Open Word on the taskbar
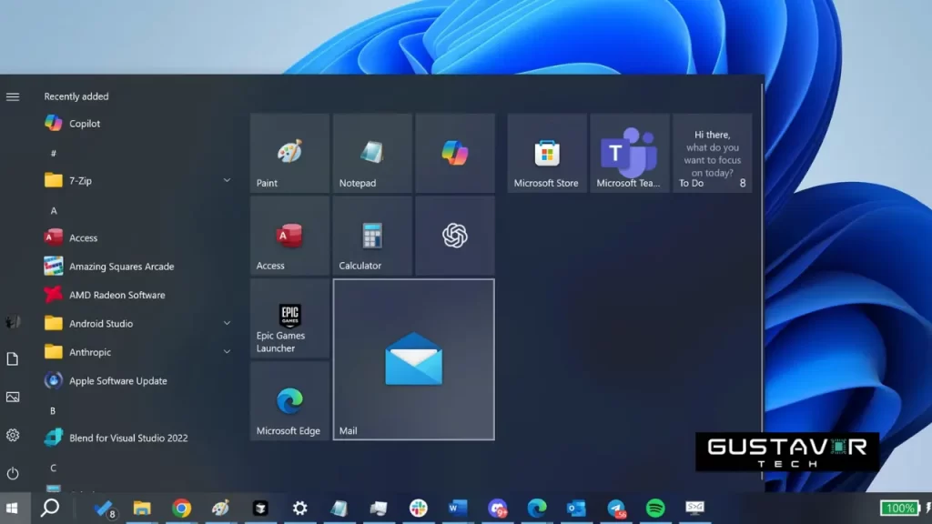The height and width of the screenshot is (524, 932). pos(457,509)
